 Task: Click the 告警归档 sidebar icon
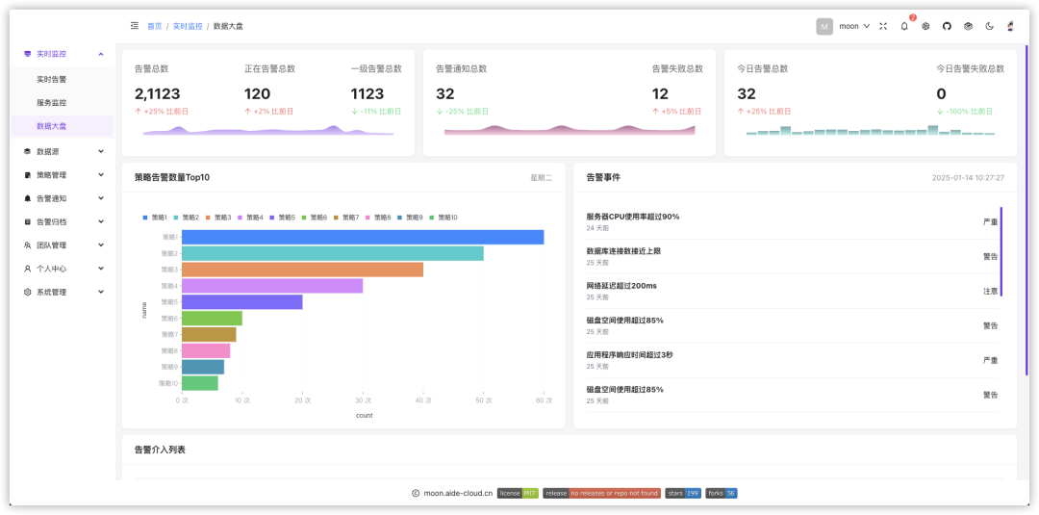pos(27,222)
